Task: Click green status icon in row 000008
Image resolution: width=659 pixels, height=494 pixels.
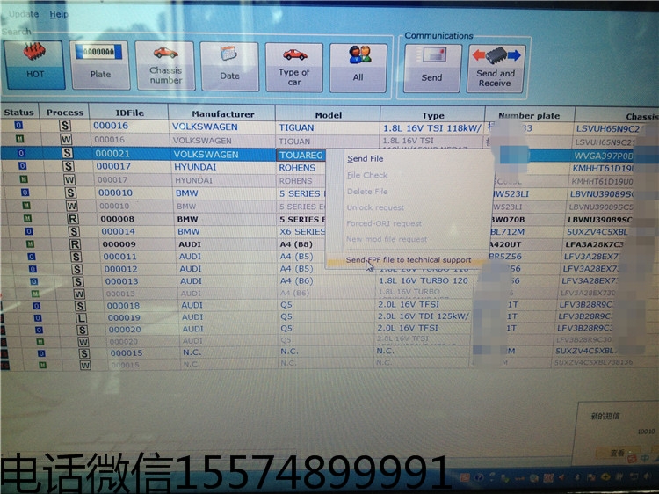Action: (27, 218)
